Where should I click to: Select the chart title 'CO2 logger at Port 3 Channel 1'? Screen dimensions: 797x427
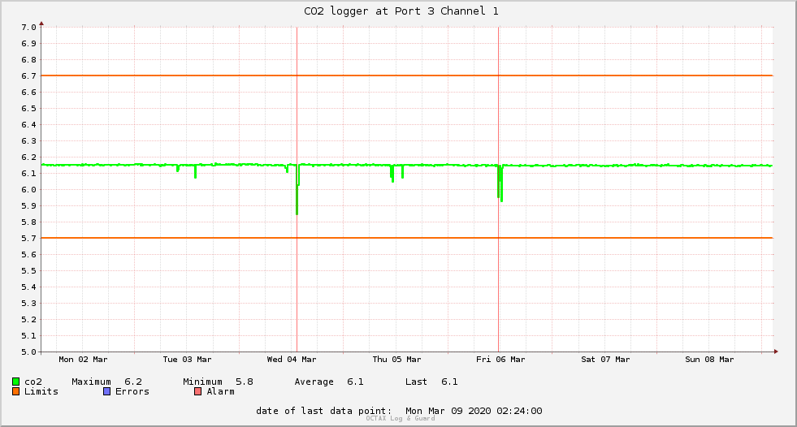(x=401, y=11)
